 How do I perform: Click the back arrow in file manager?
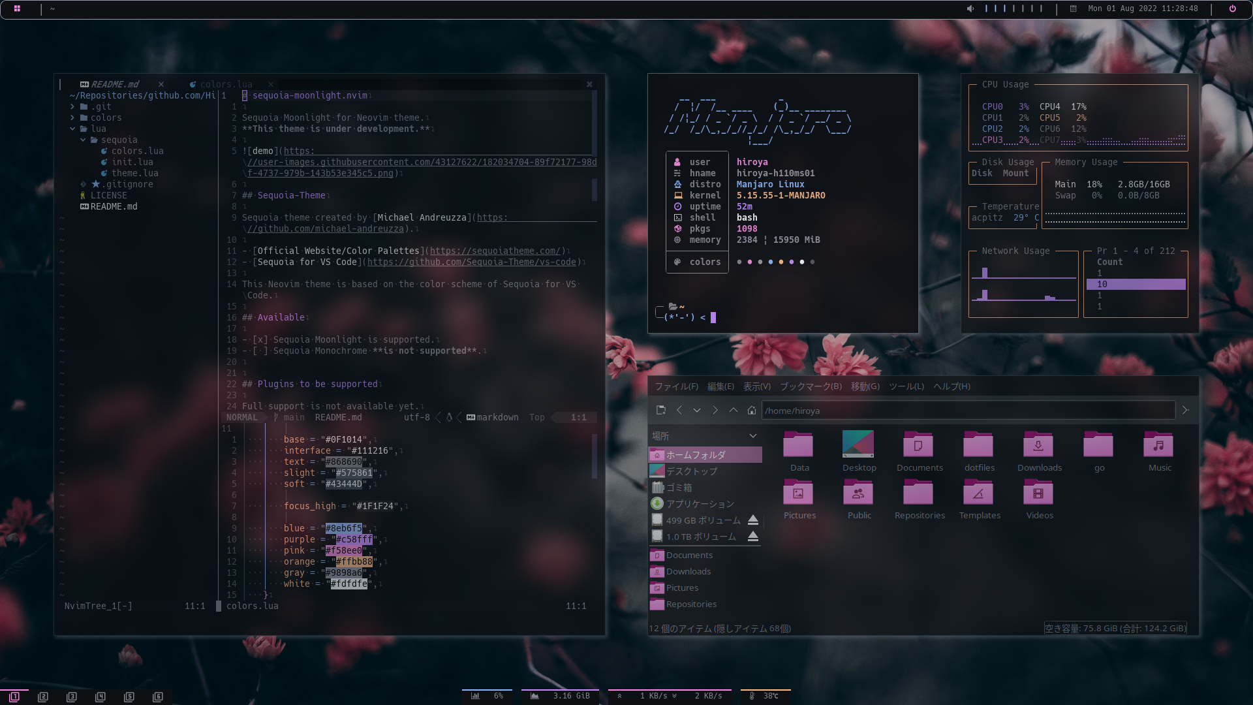[679, 410]
